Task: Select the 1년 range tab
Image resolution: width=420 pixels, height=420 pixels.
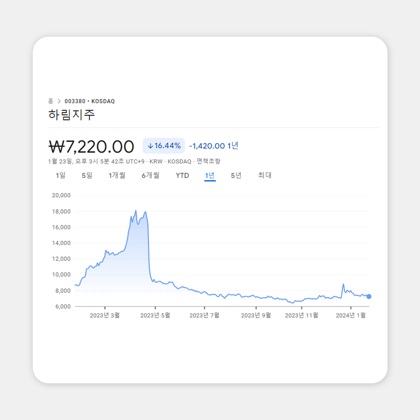Action: (x=210, y=176)
